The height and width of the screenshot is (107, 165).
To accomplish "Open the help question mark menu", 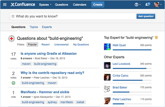I will (137, 5).
